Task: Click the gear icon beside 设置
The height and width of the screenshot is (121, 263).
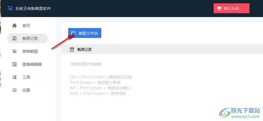Action: (15, 90)
